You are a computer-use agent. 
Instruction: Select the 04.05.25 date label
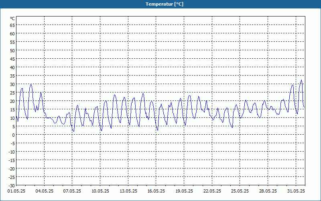click(45, 191)
